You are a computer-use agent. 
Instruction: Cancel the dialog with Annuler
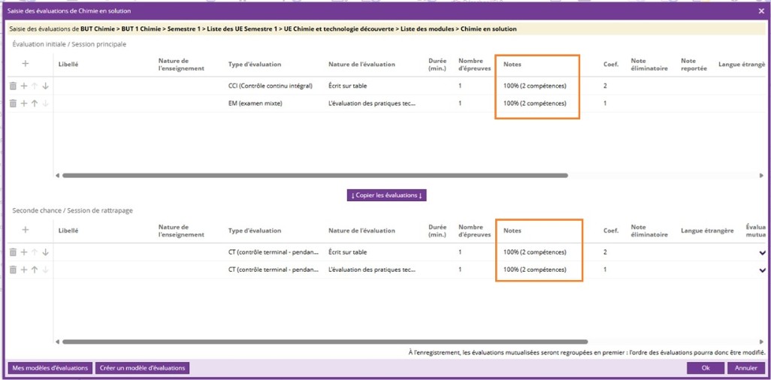coord(746,368)
